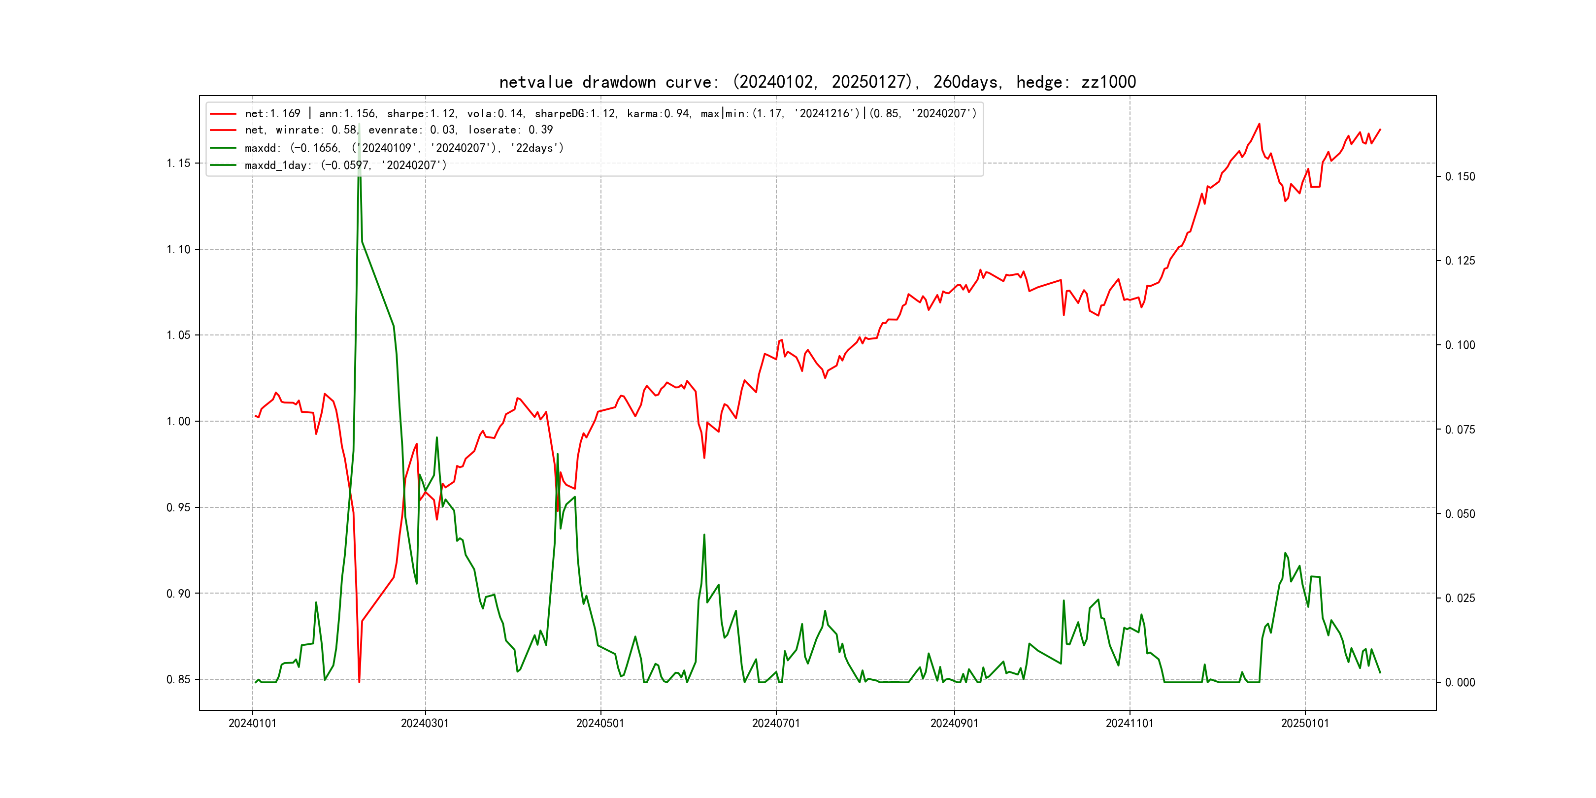Click the chart title text
The image size is (1596, 798).
point(817,82)
